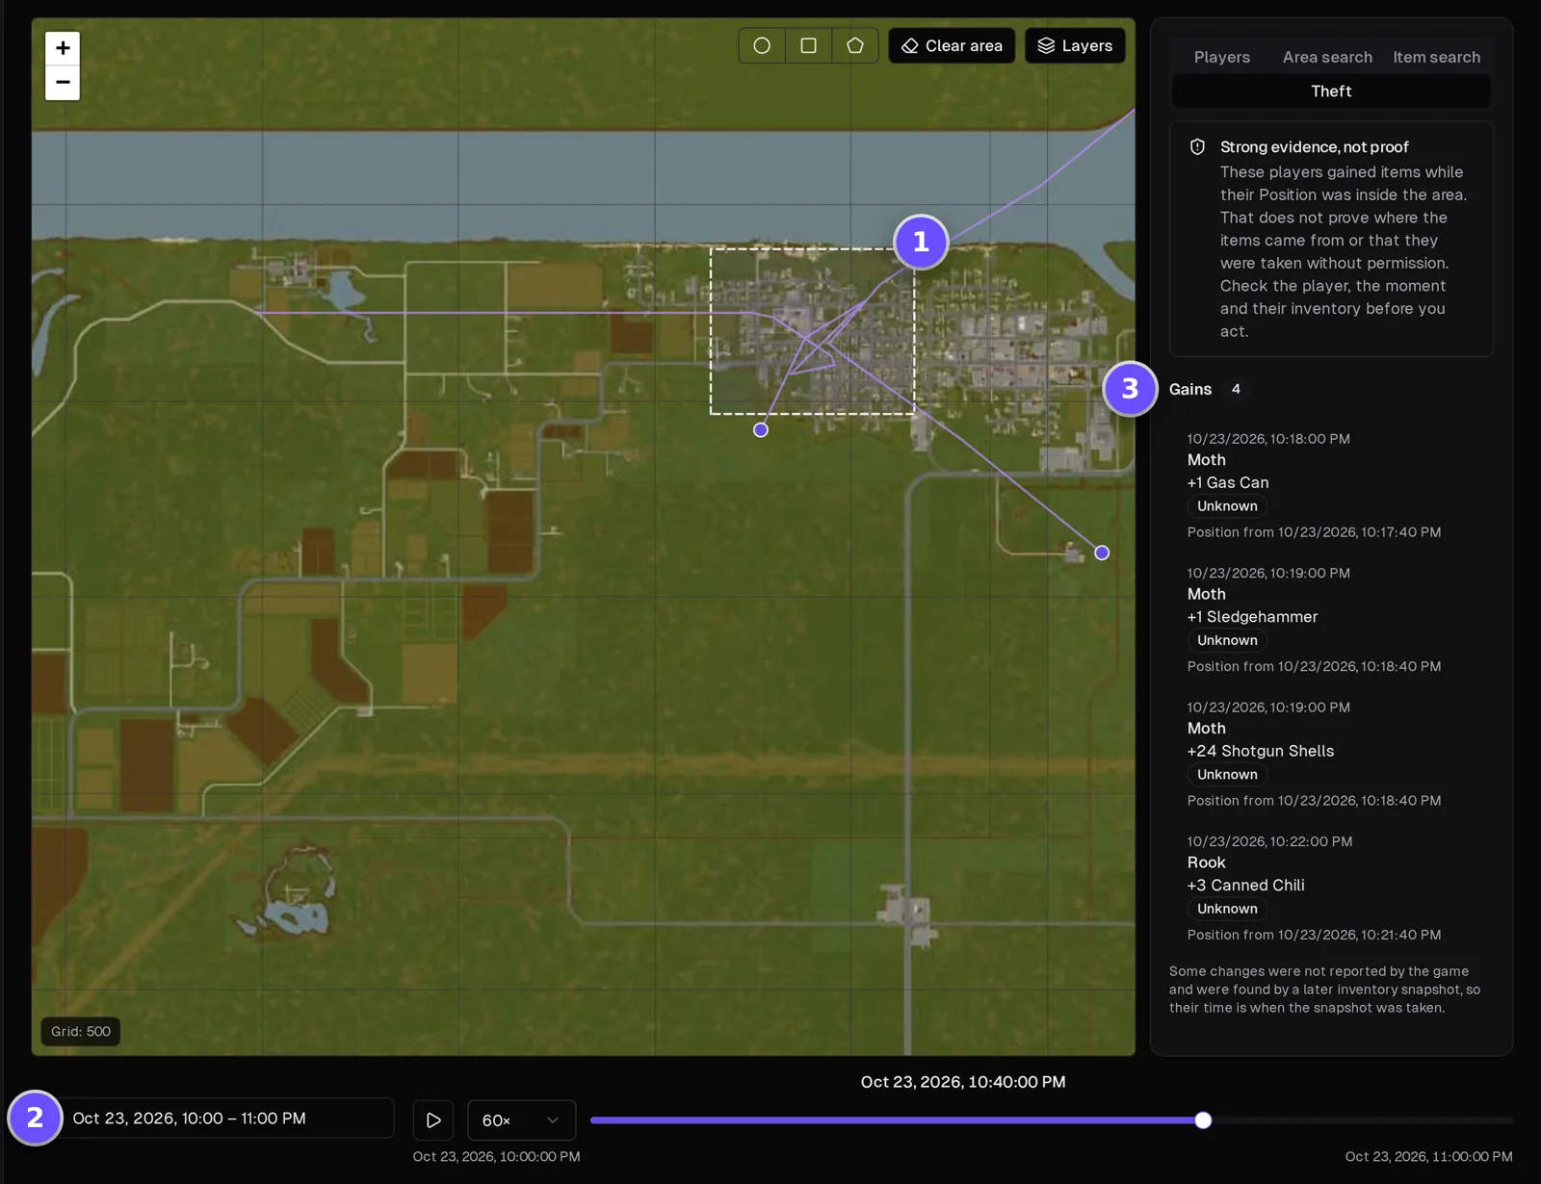Select the polygon area drawing tool
This screenshot has width=1541, height=1184.
tap(855, 45)
